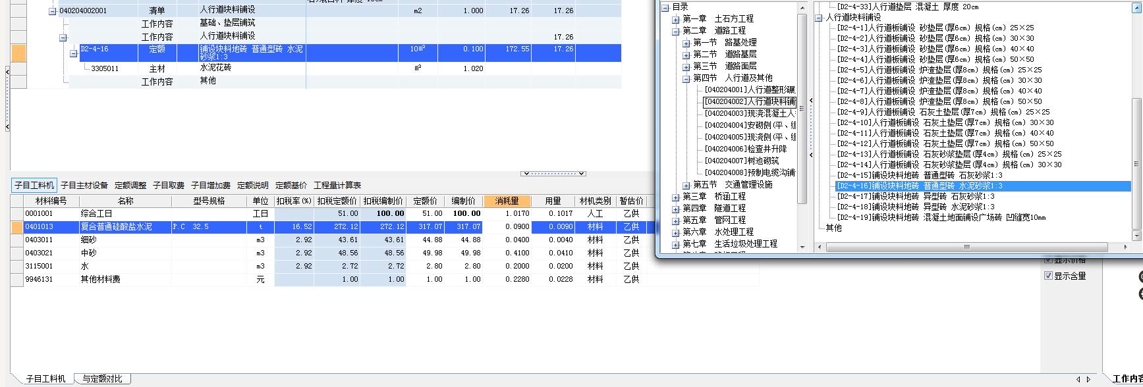Screen dimensions: 1143x387
Task: Click the directory tree scroll-down arrow
Action: point(802,247)
